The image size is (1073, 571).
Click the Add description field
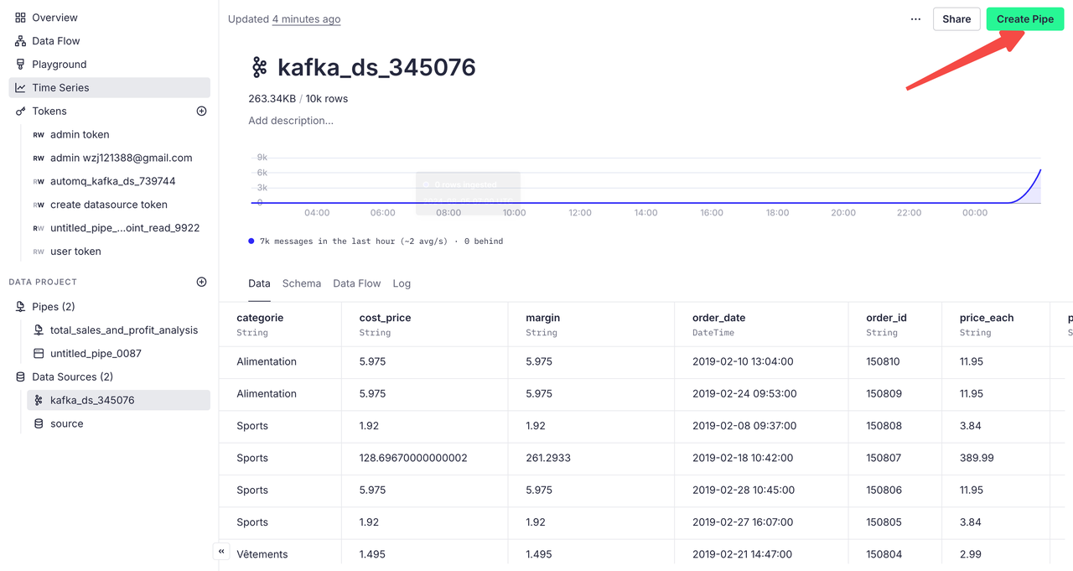(291, 121)
